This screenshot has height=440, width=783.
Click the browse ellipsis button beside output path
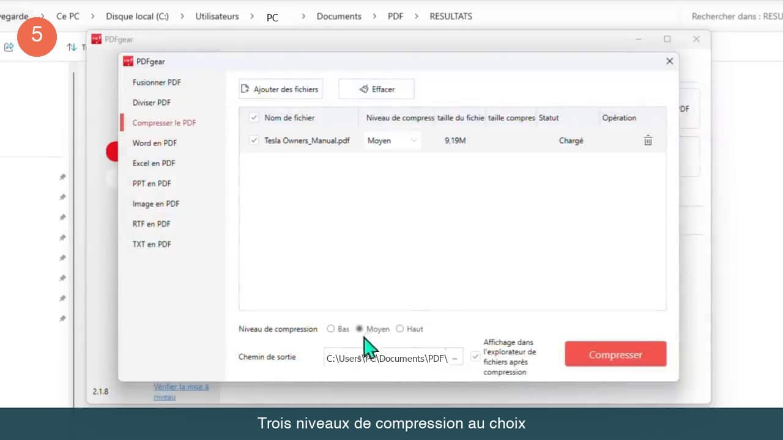455,358
